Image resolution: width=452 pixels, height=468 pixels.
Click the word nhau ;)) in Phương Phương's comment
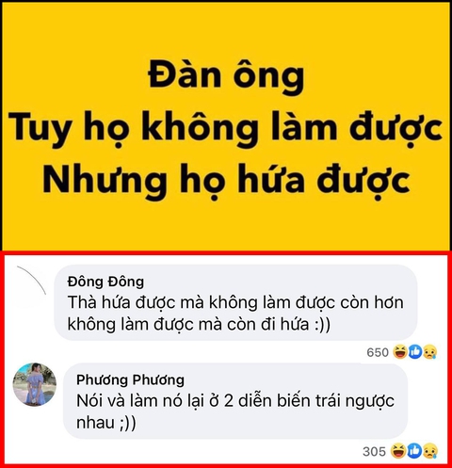click(x=106, y=423)
